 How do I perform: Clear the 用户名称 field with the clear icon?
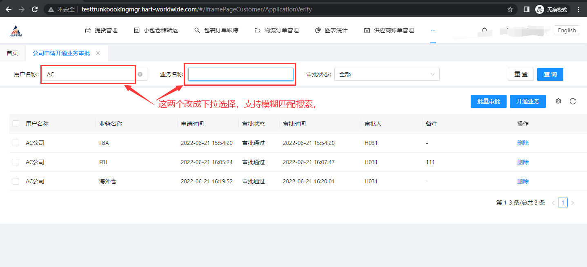[x=140, y=74]
